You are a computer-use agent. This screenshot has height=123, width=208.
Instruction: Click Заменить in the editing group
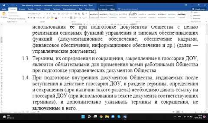[195, 16]
